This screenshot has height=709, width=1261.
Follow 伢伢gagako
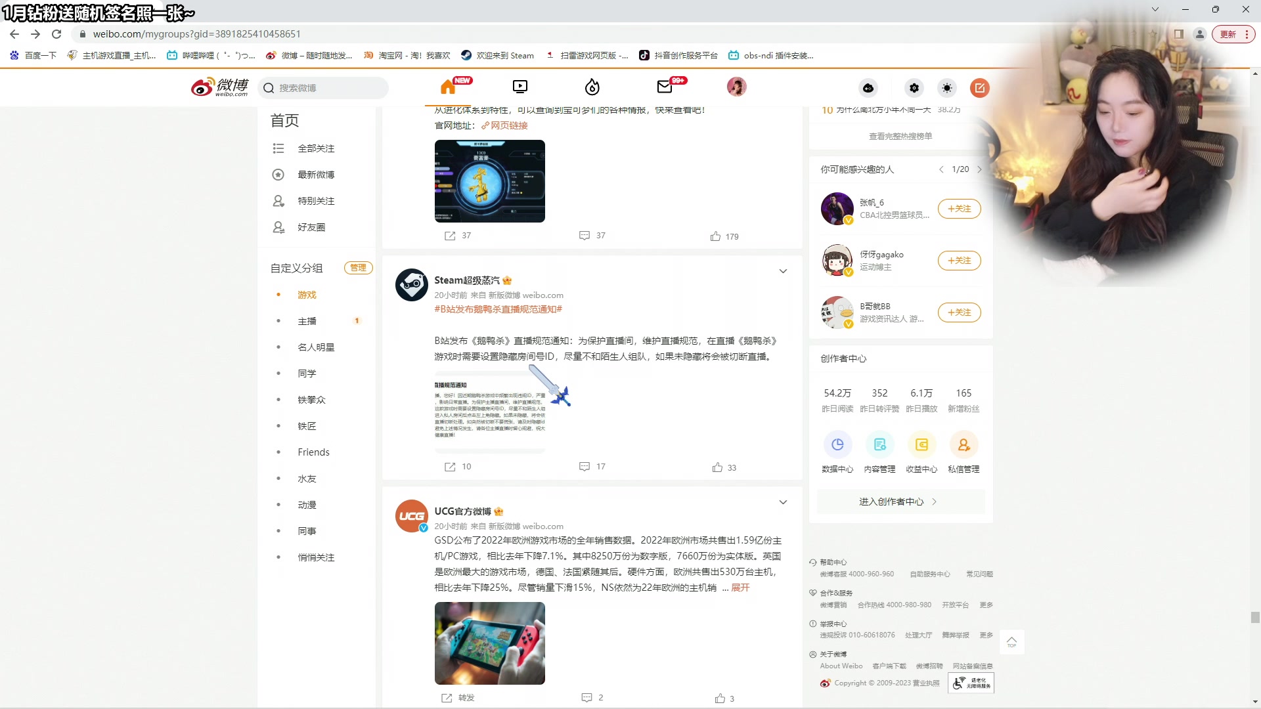click(x=960, y=261)
